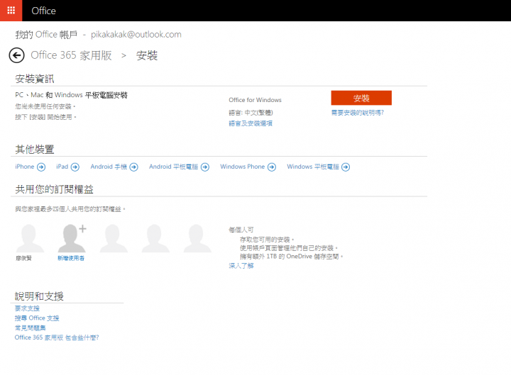This screenshot has width=511, height=375.
Task: Click the Windows Phone link
Action: coord(243,167)
